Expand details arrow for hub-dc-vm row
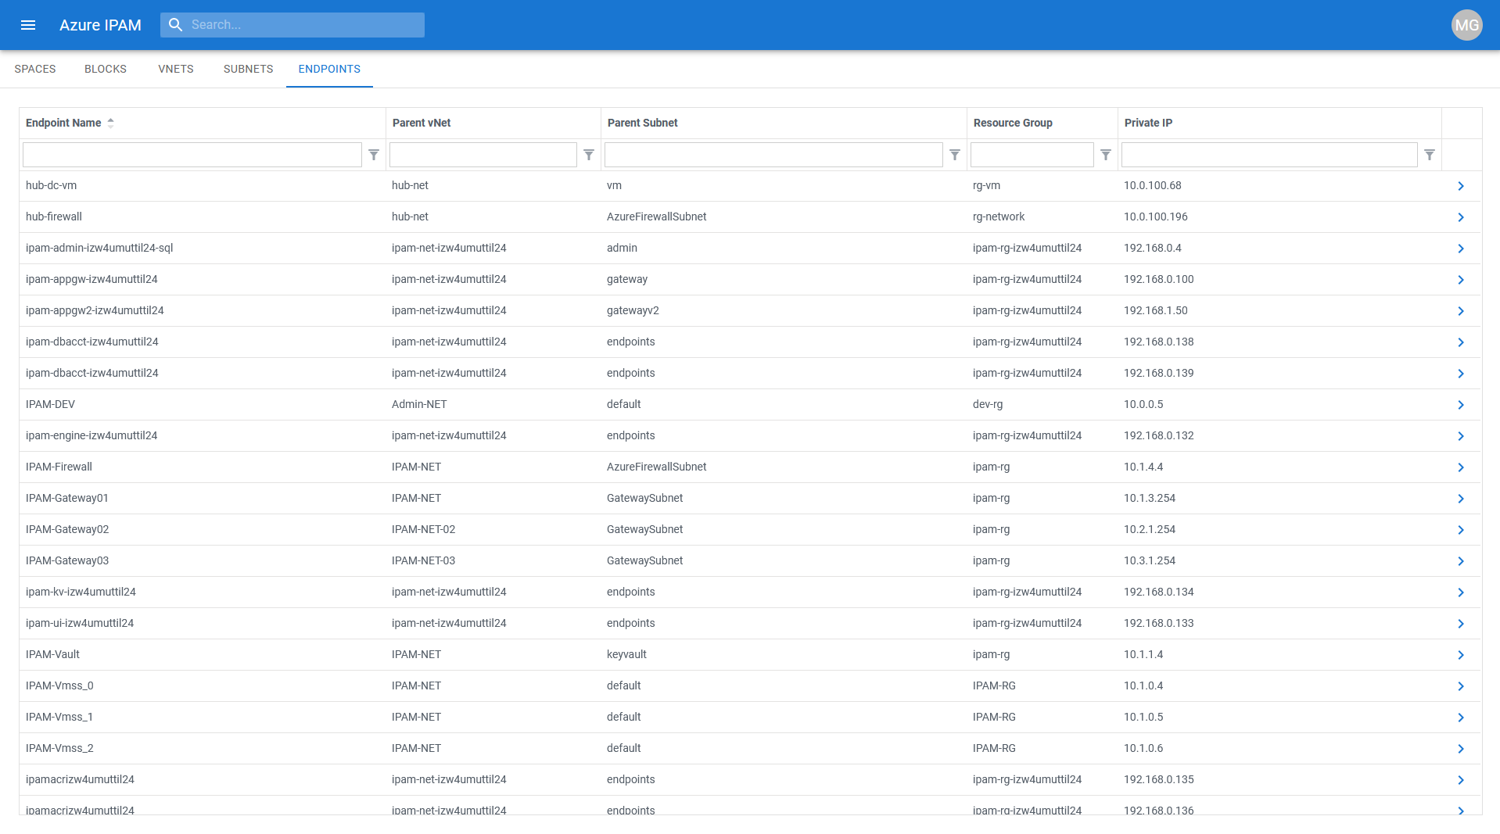Screen dimensions: 1500x834 [1461, 186]
